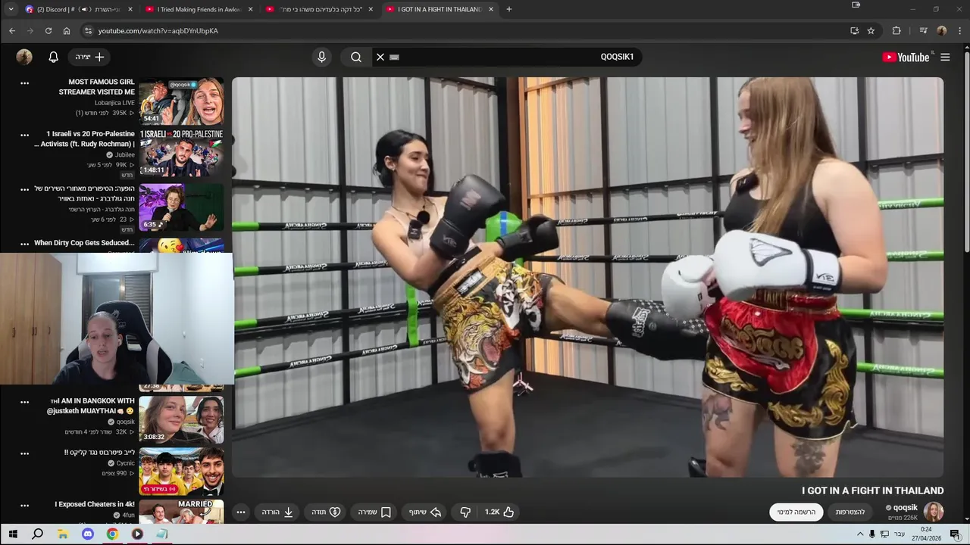Bookmark this page with the star icon

pos(871,30)
